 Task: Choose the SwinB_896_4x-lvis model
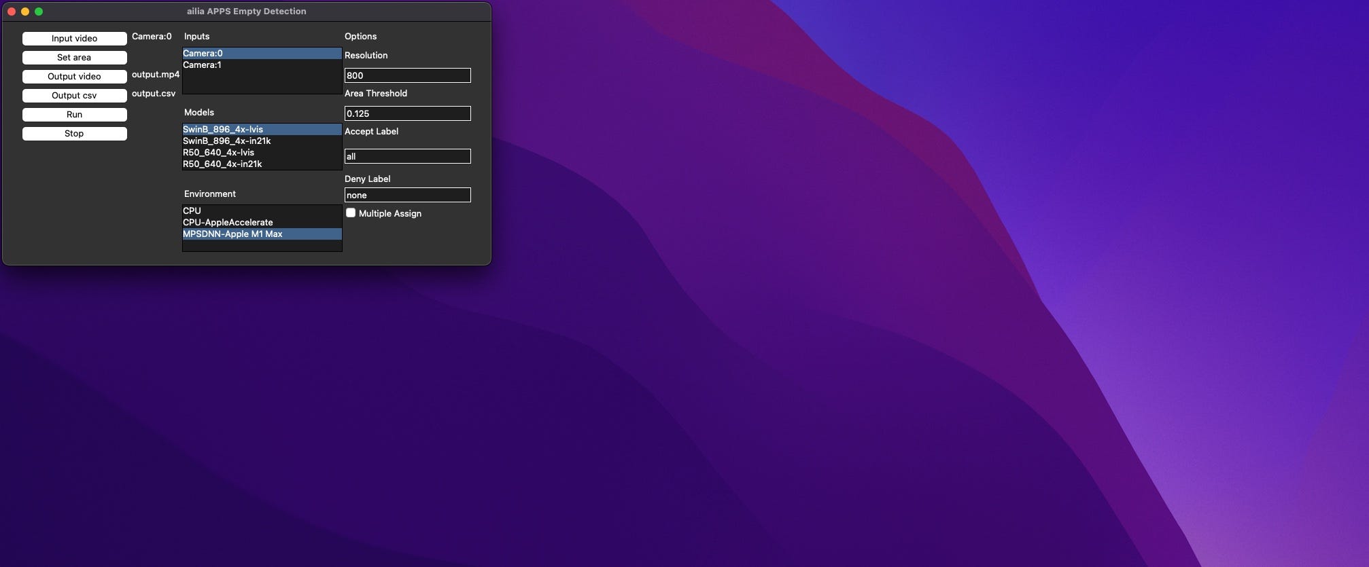pyautogui.click(x=262, y=129)
